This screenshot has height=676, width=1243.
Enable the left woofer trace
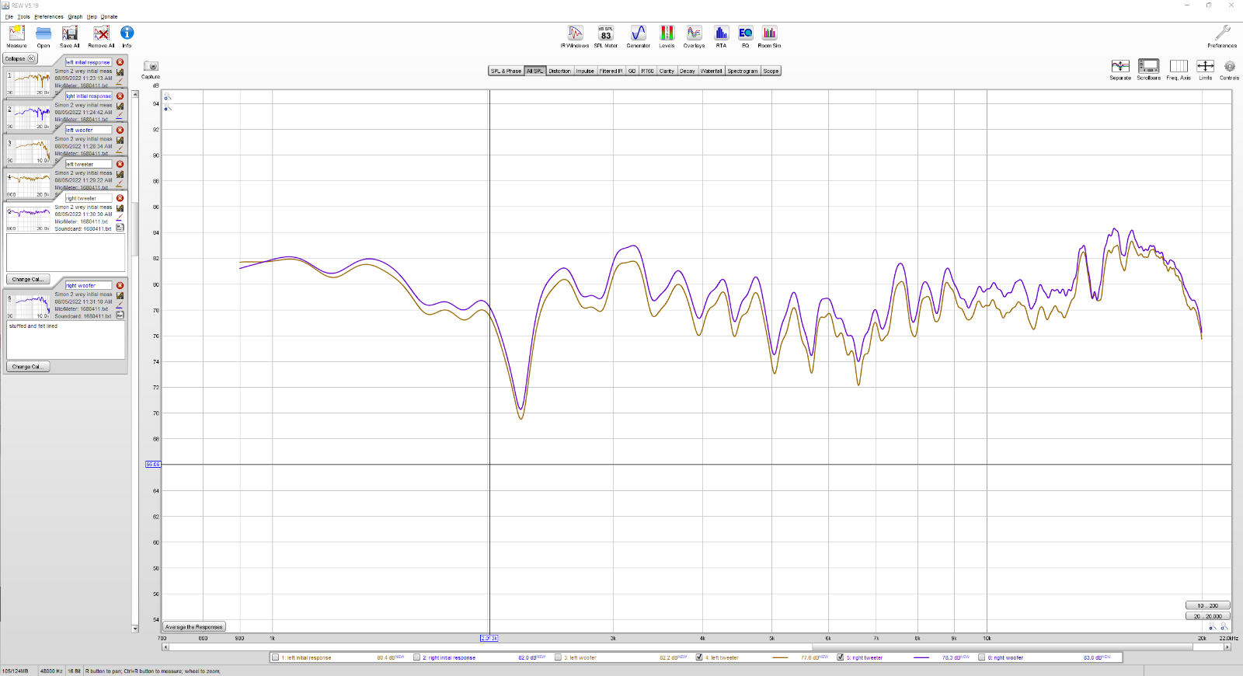(558, 657)
